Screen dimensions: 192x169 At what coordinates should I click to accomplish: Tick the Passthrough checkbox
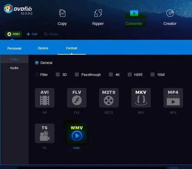tap(77, 75)
